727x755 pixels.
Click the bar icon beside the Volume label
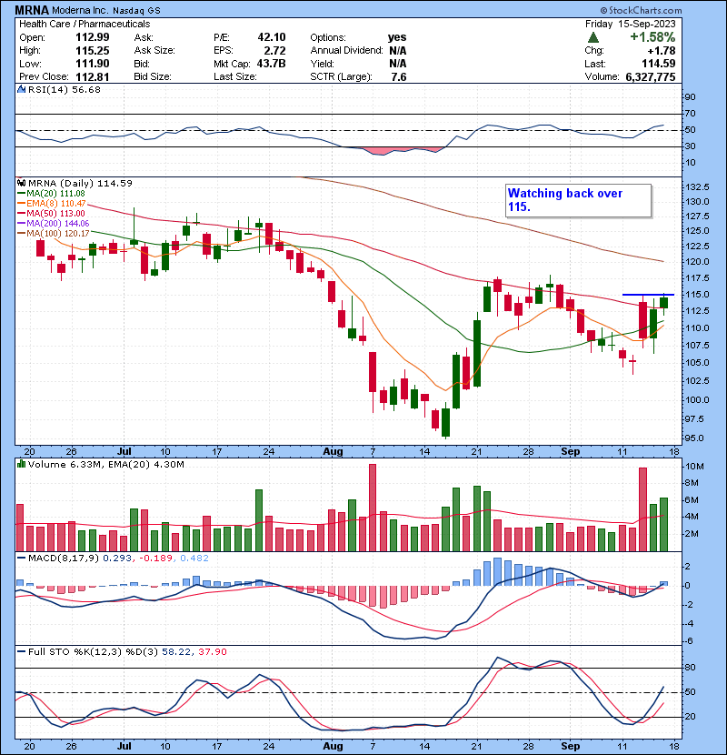click(x=21, y=464)
